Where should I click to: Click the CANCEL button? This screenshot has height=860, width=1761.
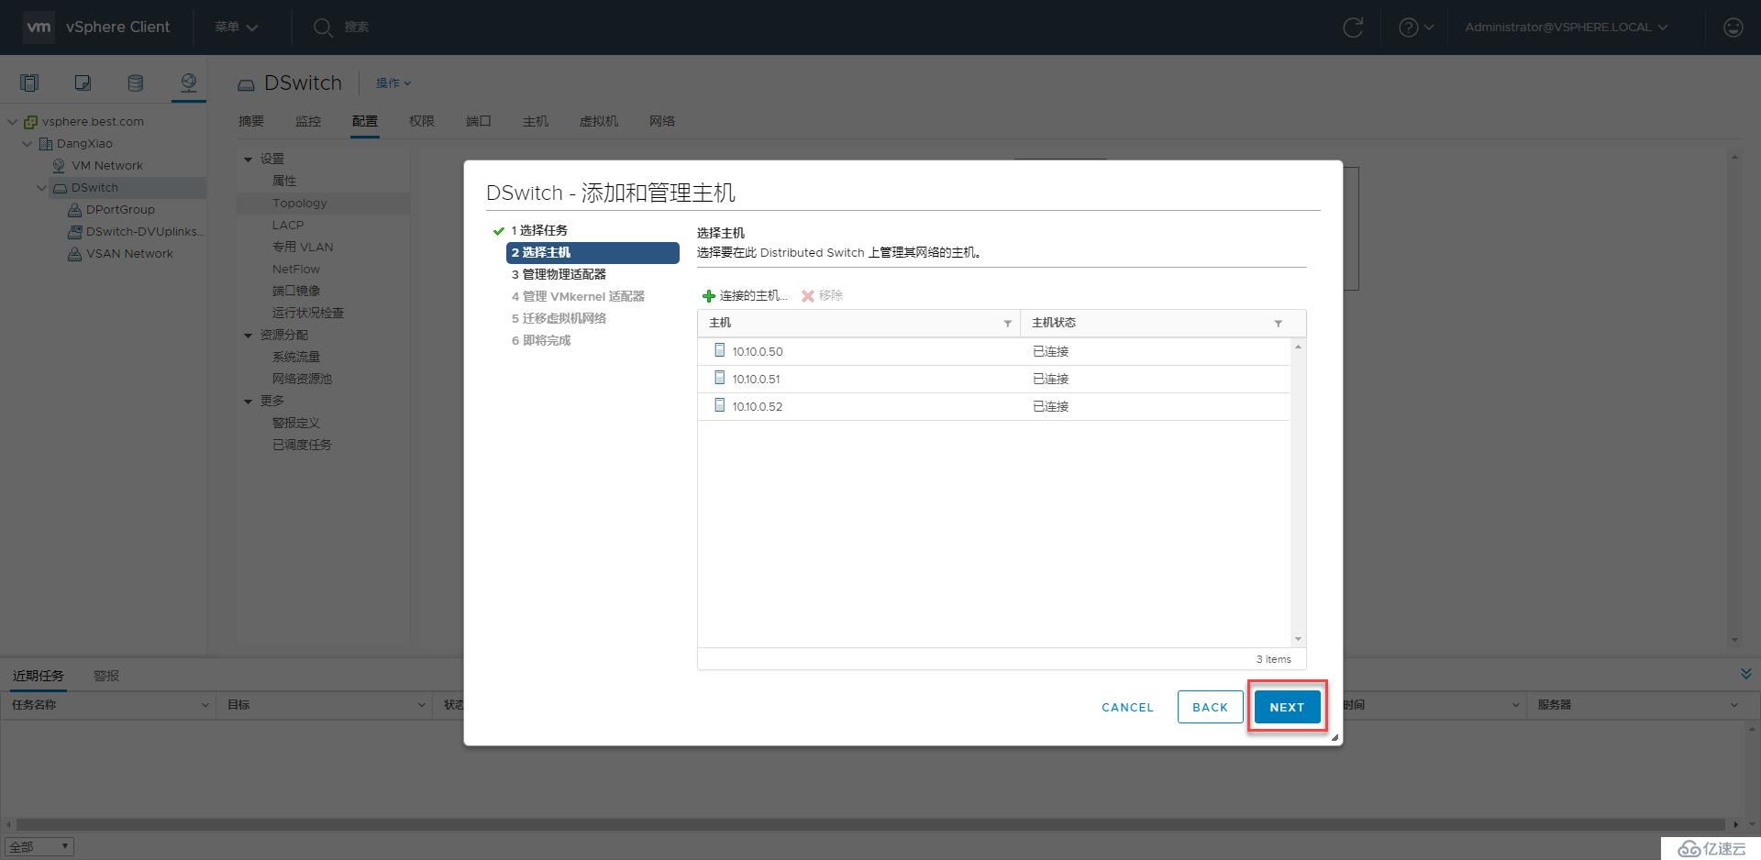coord(1127,707)
